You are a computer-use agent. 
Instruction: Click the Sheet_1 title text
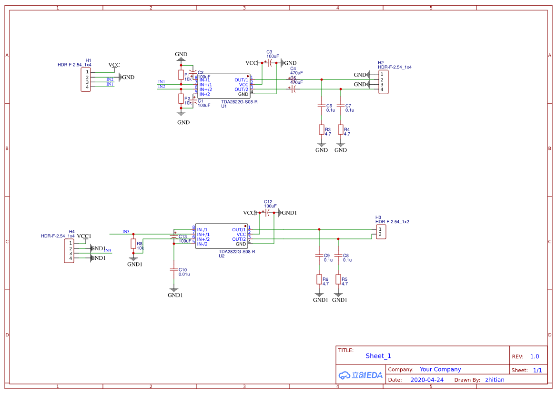click(378, 356)
